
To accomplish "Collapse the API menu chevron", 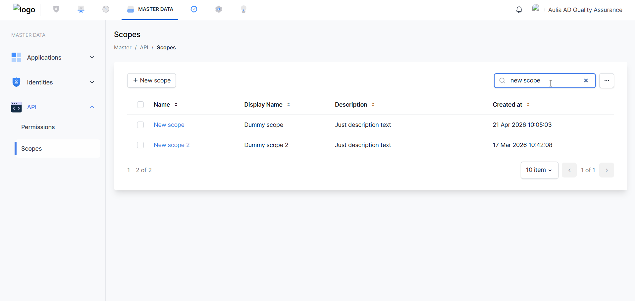I will [92, 107].
